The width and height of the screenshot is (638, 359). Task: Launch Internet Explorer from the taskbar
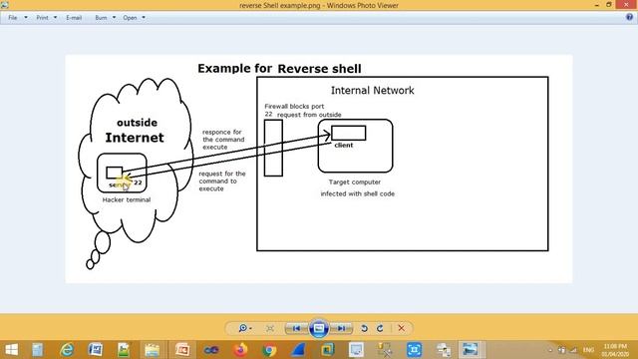pyautogui.click(x=67, y=350)
